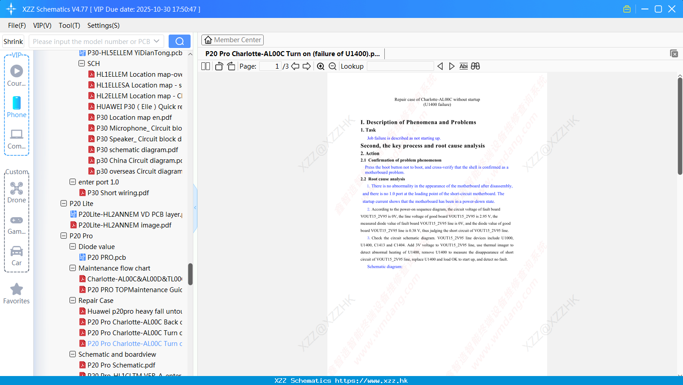Close the open PDF tab panel icon

pyautogui.click(x=674, y=53)
